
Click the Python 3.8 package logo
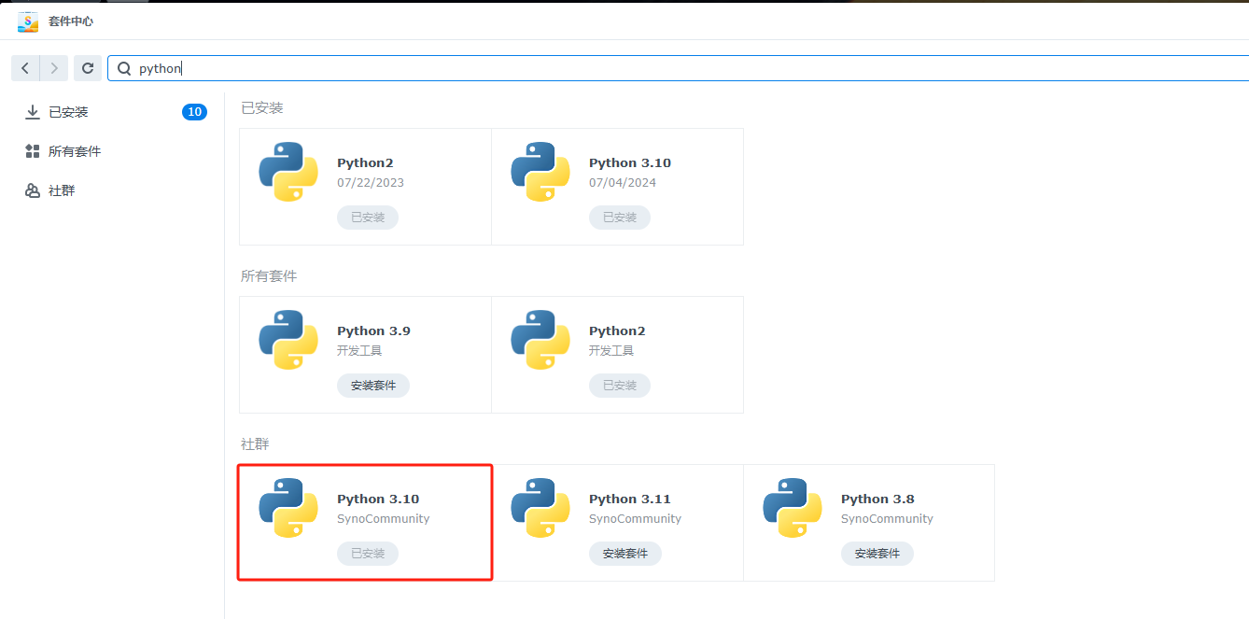coord(793,508)
